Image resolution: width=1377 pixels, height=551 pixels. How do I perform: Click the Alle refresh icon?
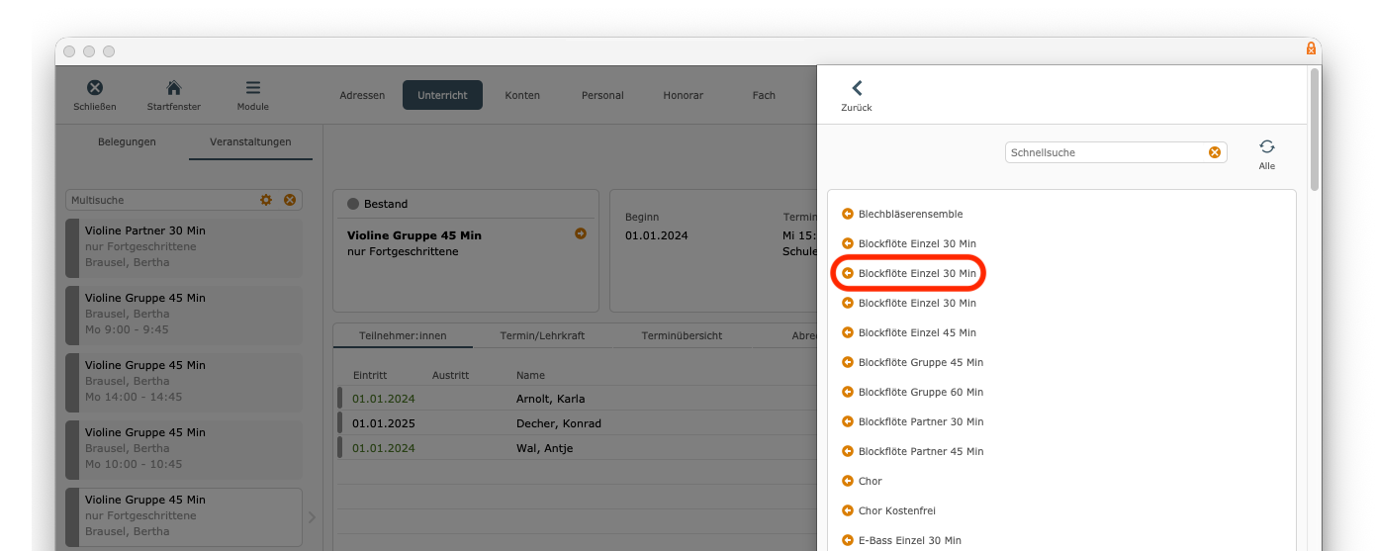pos(1267,146)
